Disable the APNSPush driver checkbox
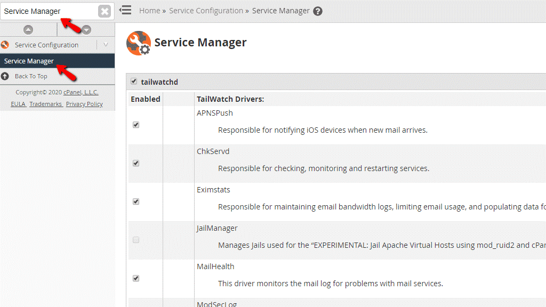This screenshot has height=307, width=546. [136, 124]
